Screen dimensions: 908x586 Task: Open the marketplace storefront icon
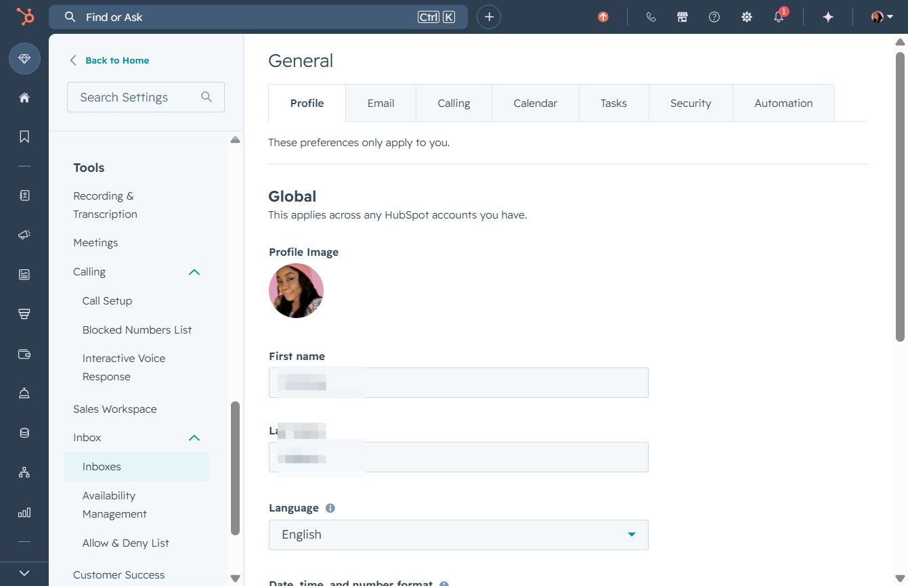click(683, 17)
